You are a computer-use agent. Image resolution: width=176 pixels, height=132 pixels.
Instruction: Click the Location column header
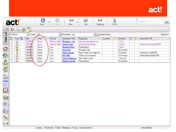coord(108,39)
